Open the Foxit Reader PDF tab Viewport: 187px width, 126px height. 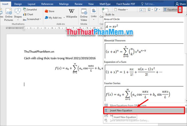tap(126, 4)
